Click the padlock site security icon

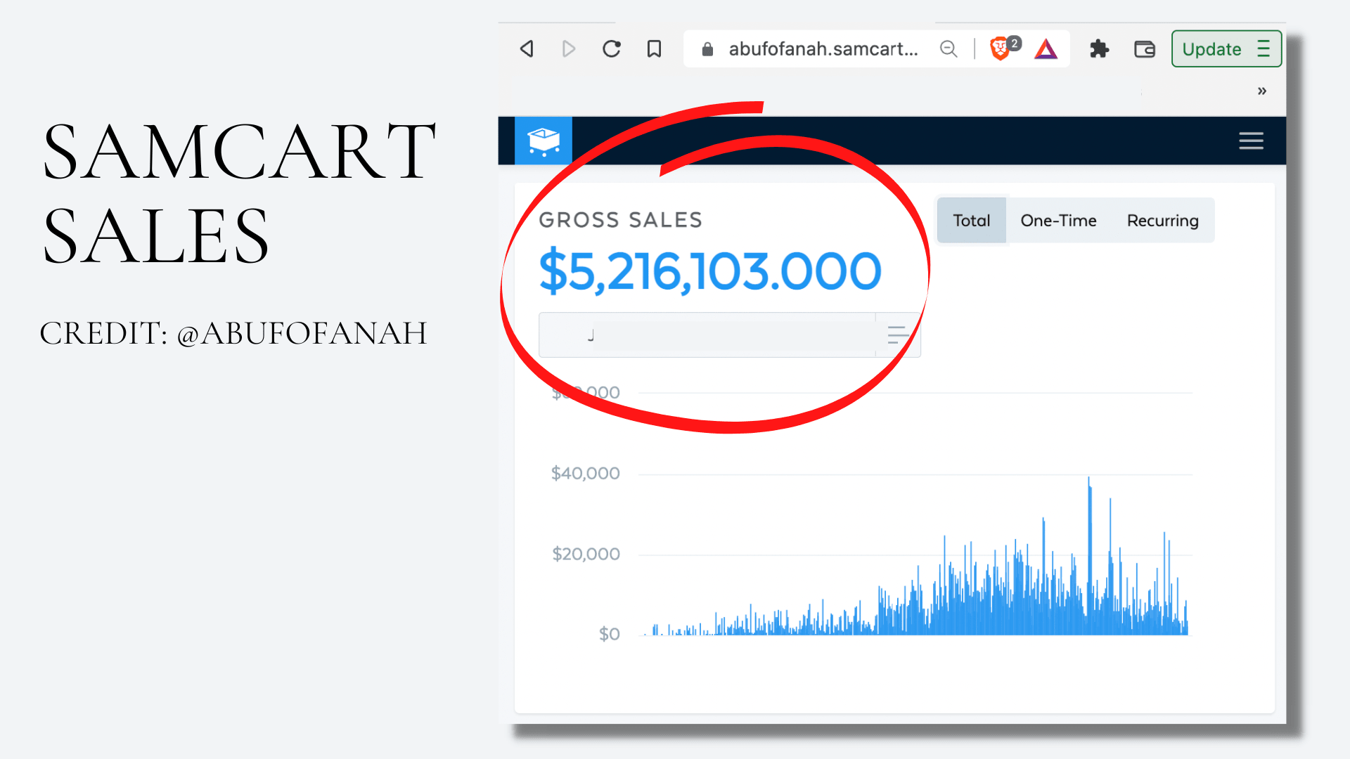point(707,49)
